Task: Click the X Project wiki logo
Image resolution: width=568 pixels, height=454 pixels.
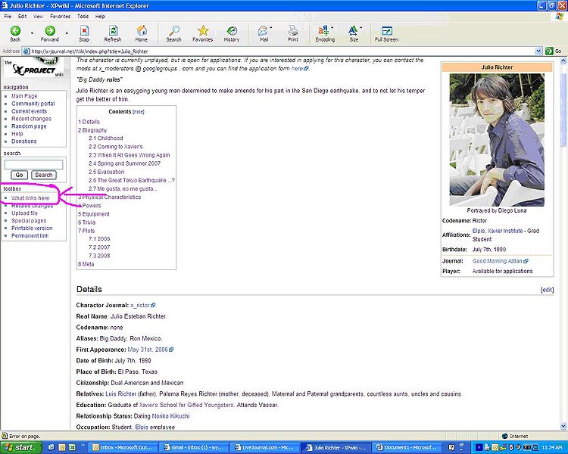Action: [x=34, y=67]
